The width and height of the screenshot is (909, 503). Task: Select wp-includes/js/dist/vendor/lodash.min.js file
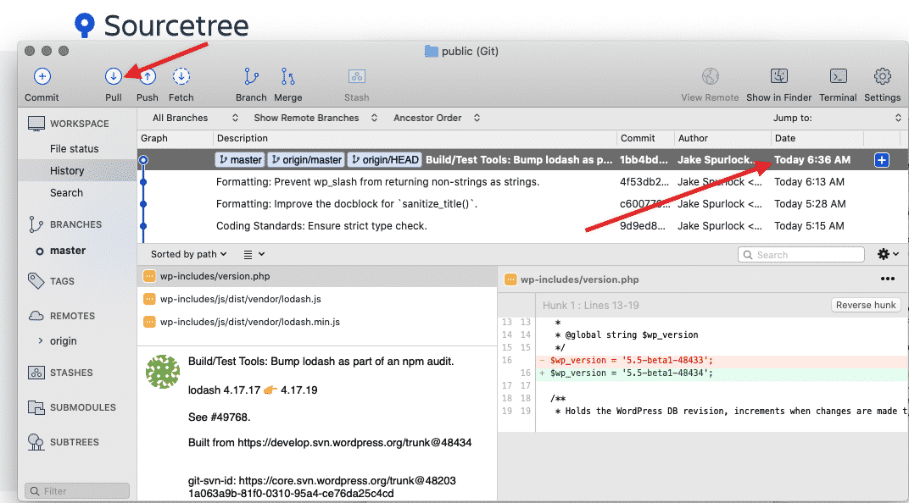pyautogui.click(x=318, y=322)
